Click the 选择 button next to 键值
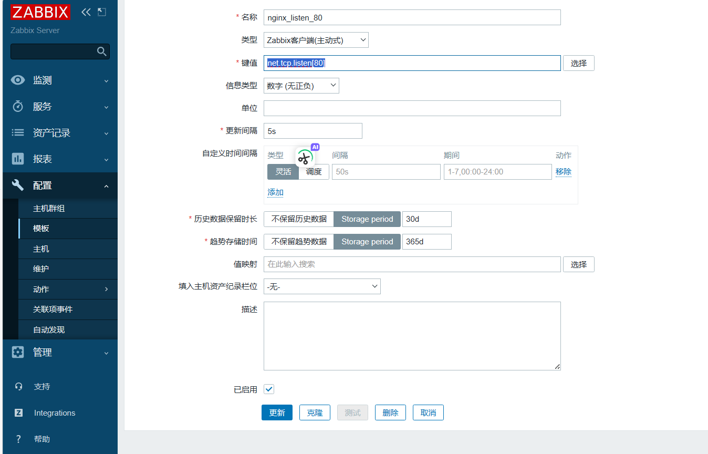This screenshot has height=454, width=708. (579, 63)
